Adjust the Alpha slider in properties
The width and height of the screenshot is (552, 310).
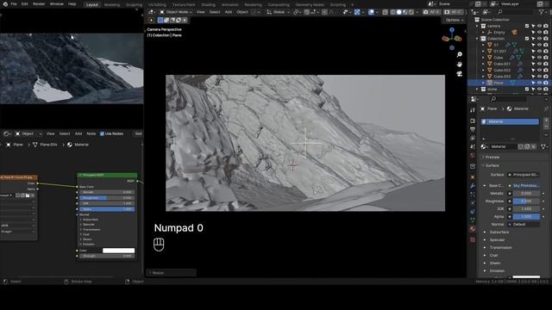pos(526,216)
